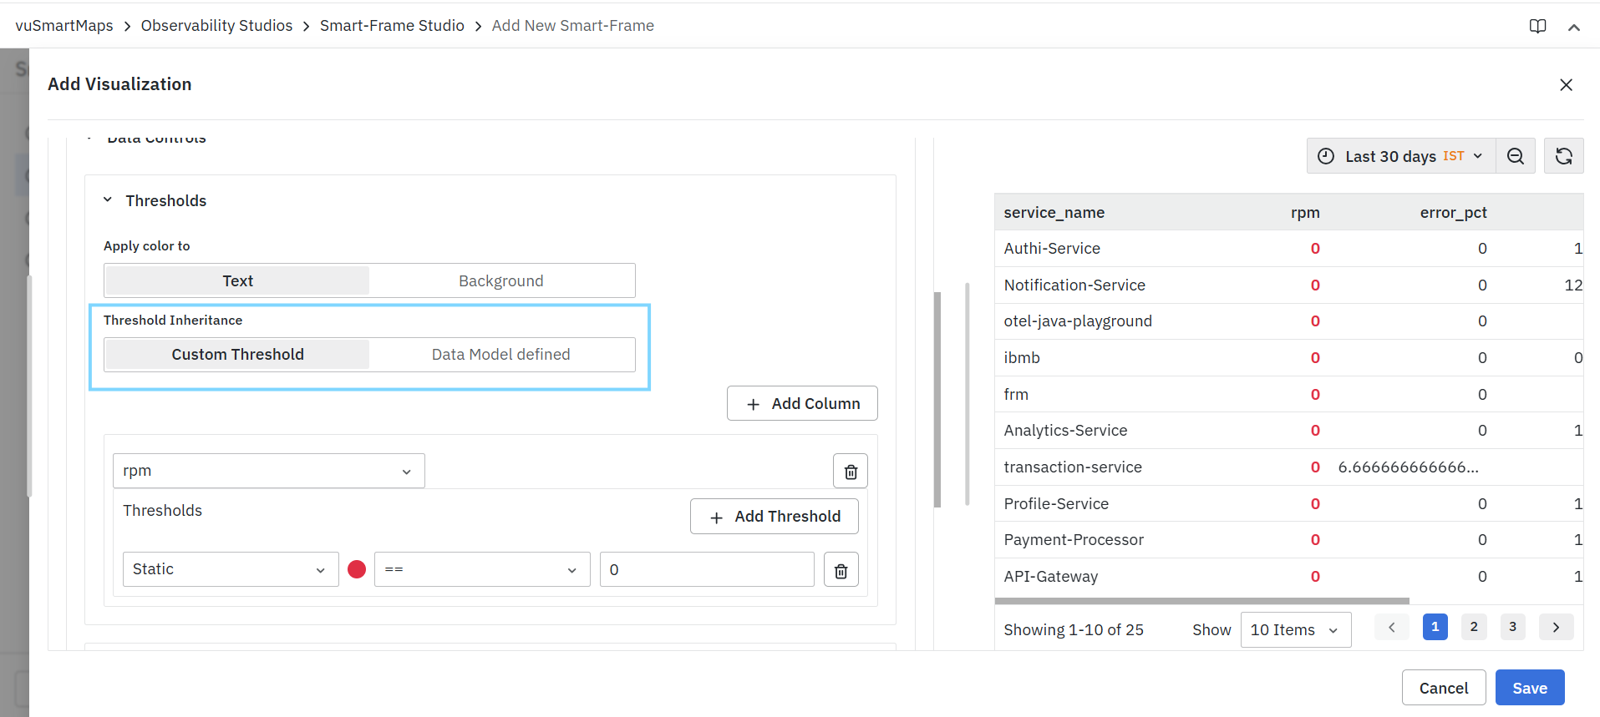Image resolution: width=1600 pixels, height=717 pixels.
Task: Go to the next page of results
Action: pyautogui.click(x=1556, y=627)
